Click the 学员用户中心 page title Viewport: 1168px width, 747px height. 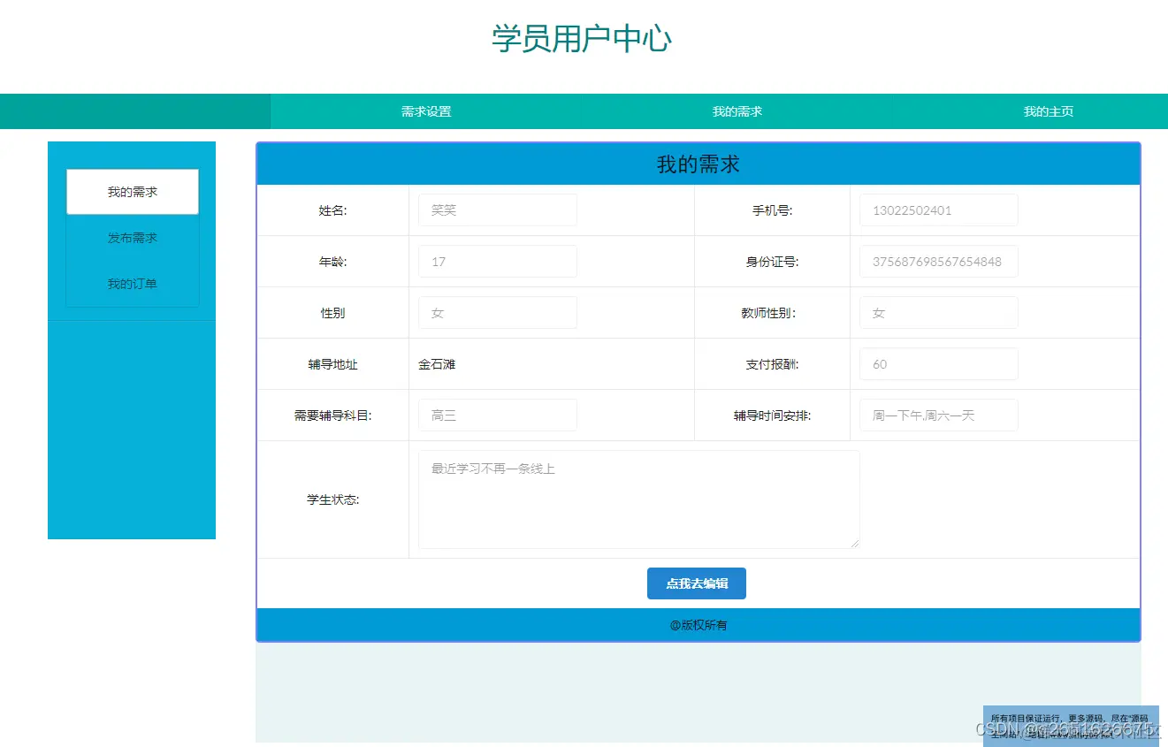[x=581, y=39]
